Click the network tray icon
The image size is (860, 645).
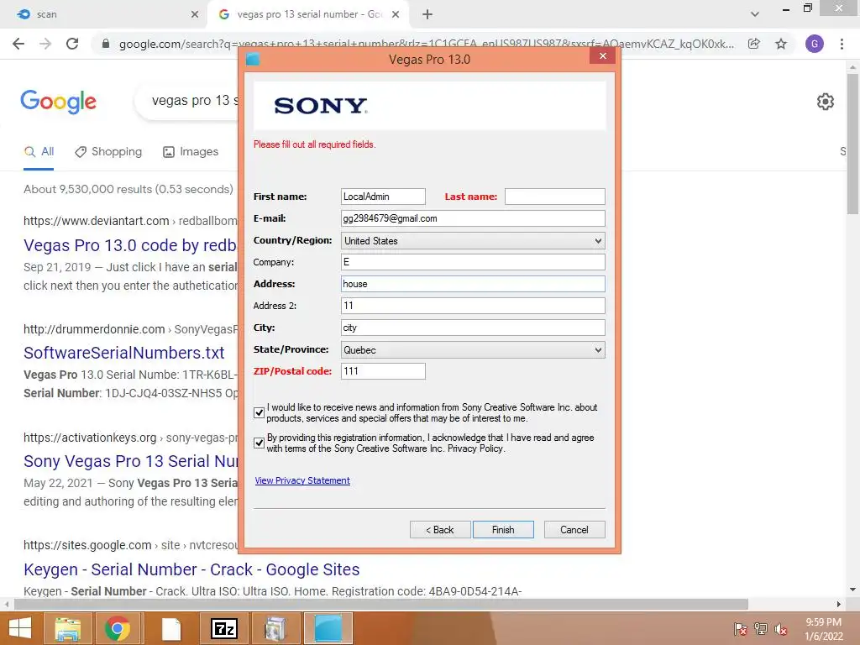(x=761, y=629)
